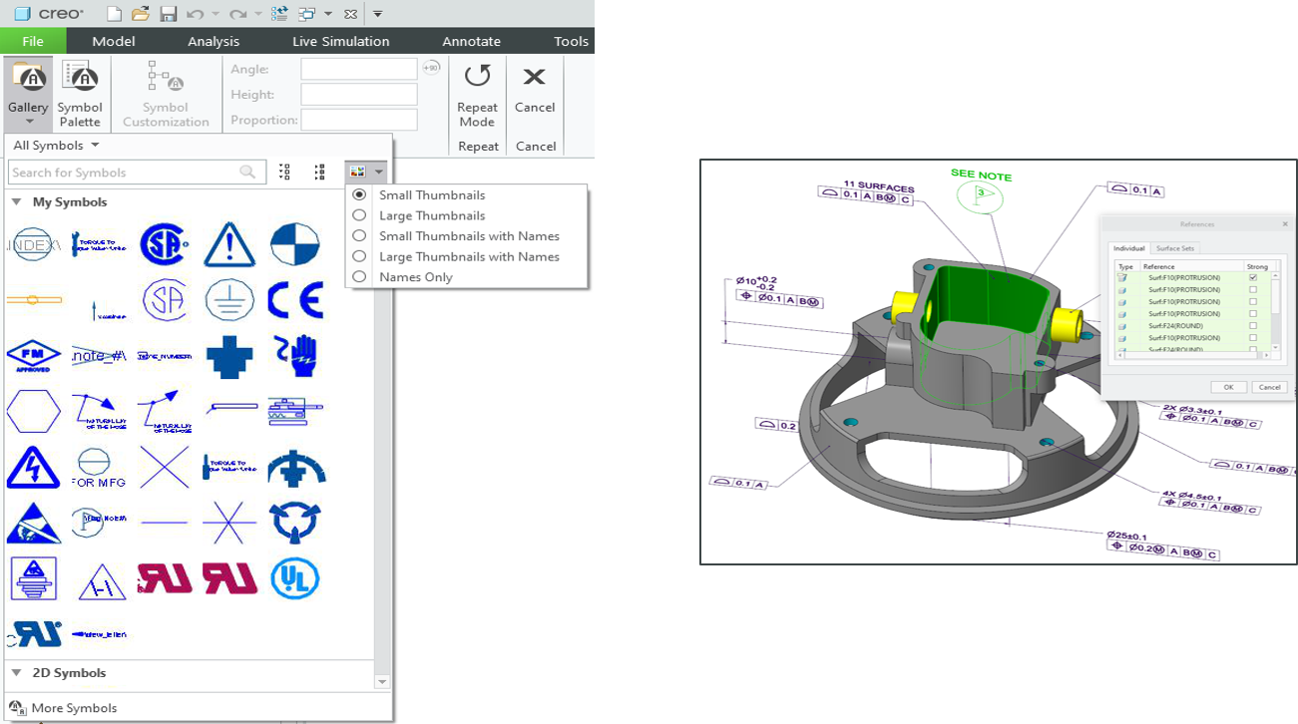The width and height of the screenshot is (1298, 724).
Task: Save the model with the floppy disk icon
Action: [x=169, y=14]
